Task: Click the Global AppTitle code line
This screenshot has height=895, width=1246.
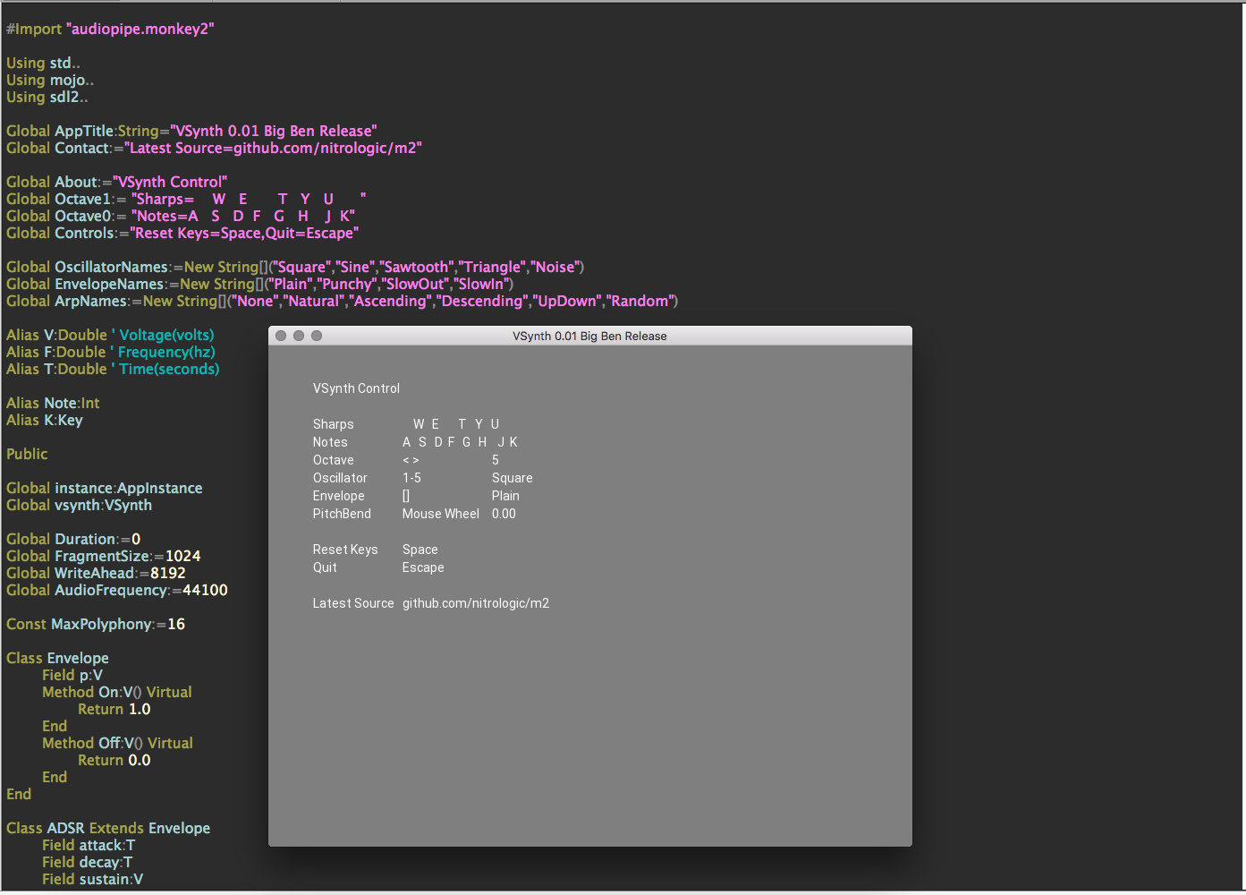Action: pyautogui.click(x=191, y=131)
